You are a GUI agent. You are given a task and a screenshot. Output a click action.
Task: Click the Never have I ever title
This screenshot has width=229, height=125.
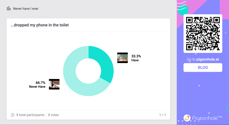tap(26, 9)
